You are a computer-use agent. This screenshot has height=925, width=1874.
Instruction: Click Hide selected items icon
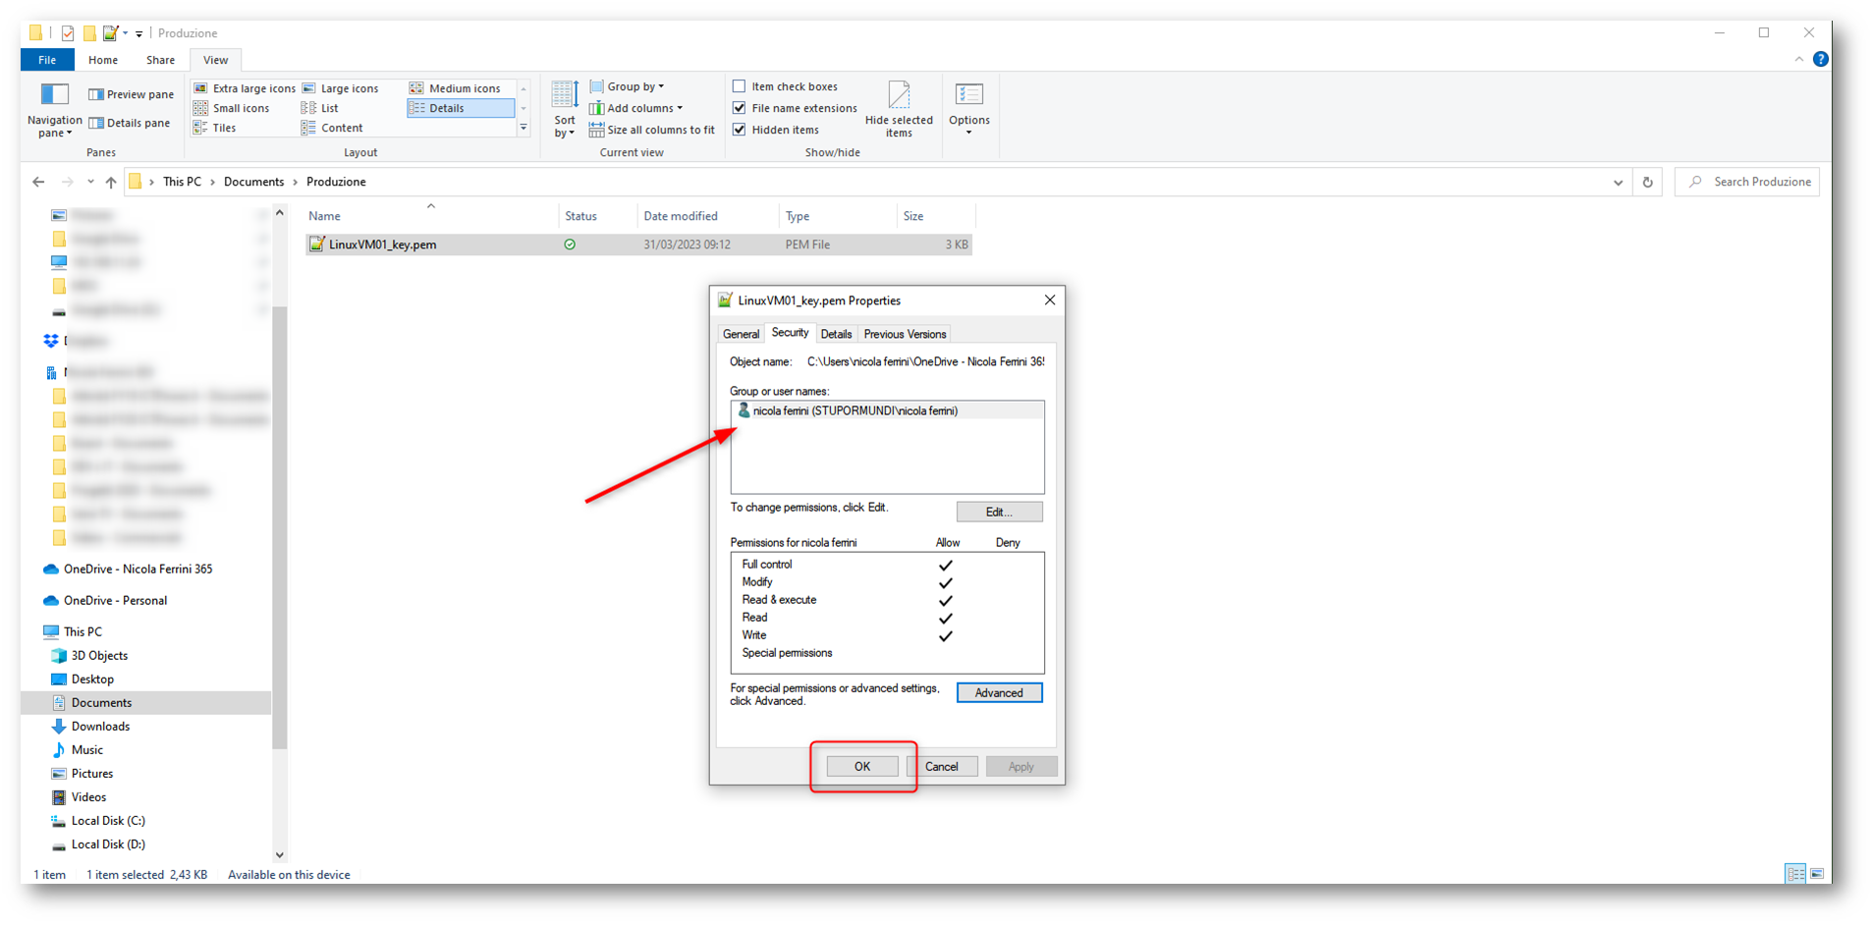(899, 95)
